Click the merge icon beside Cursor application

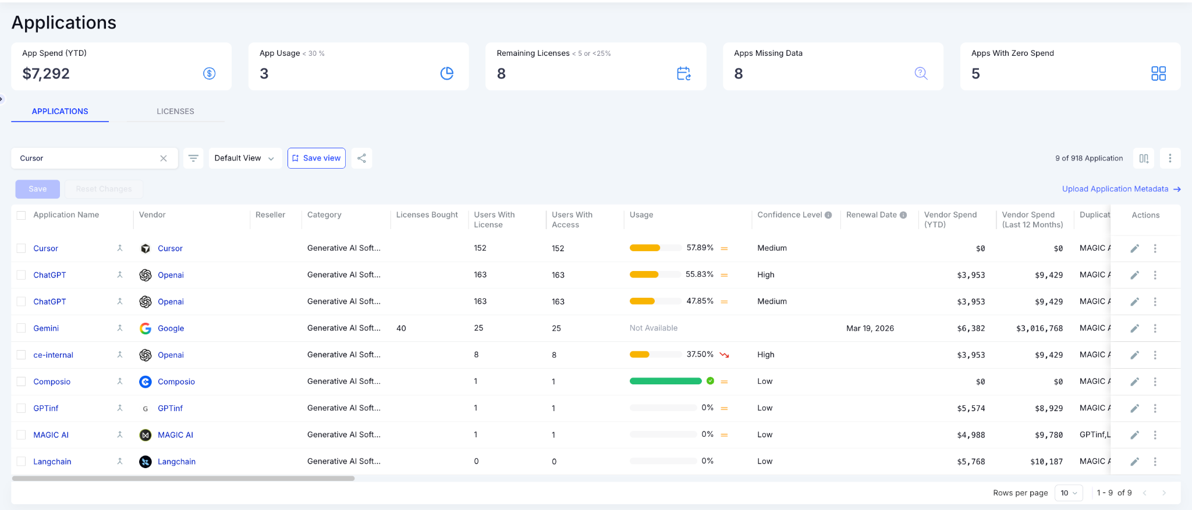coord(120,248)
